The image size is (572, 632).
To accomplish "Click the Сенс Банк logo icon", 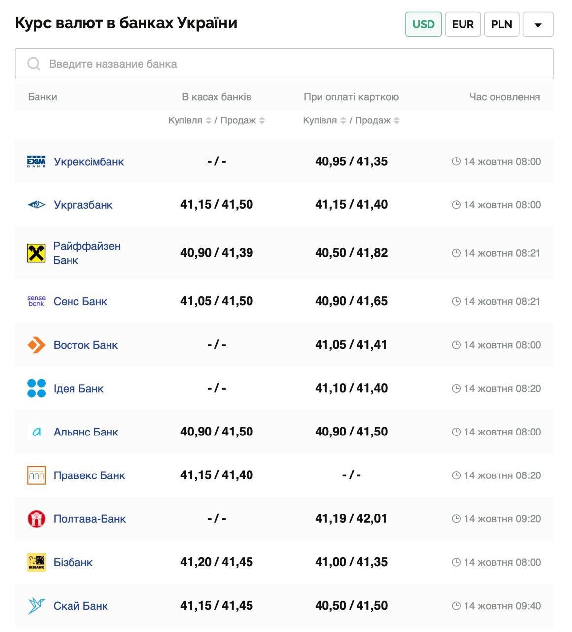I will click(36, 301).
